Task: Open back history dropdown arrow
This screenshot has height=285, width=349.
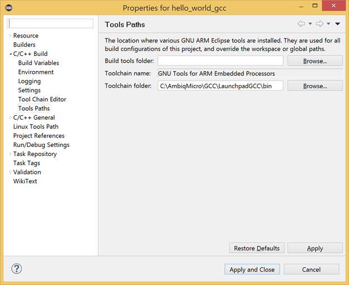Action: point(310,24)
